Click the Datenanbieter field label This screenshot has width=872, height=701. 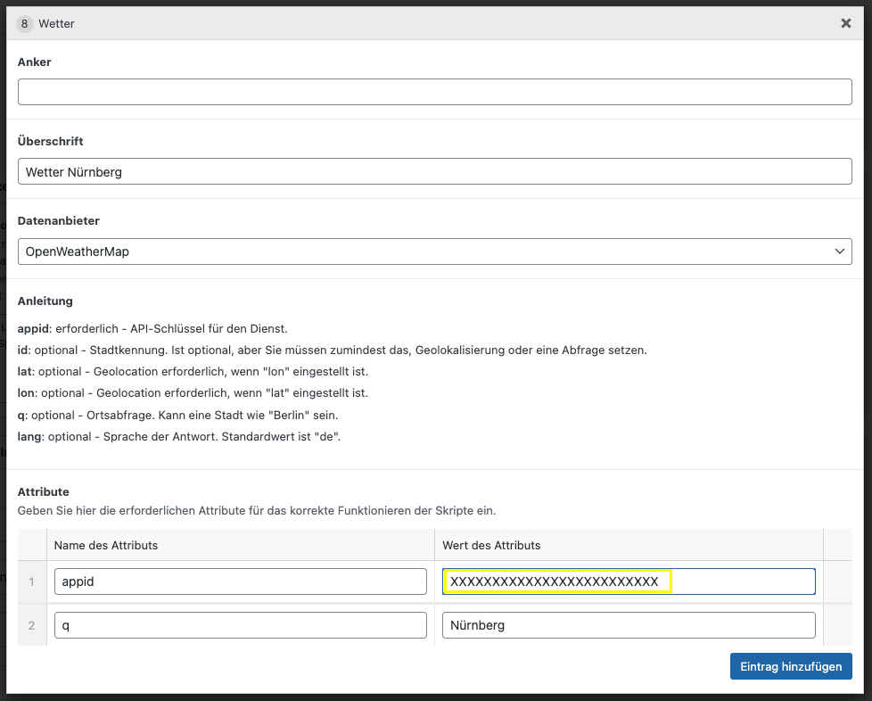(x=59, y=220)
